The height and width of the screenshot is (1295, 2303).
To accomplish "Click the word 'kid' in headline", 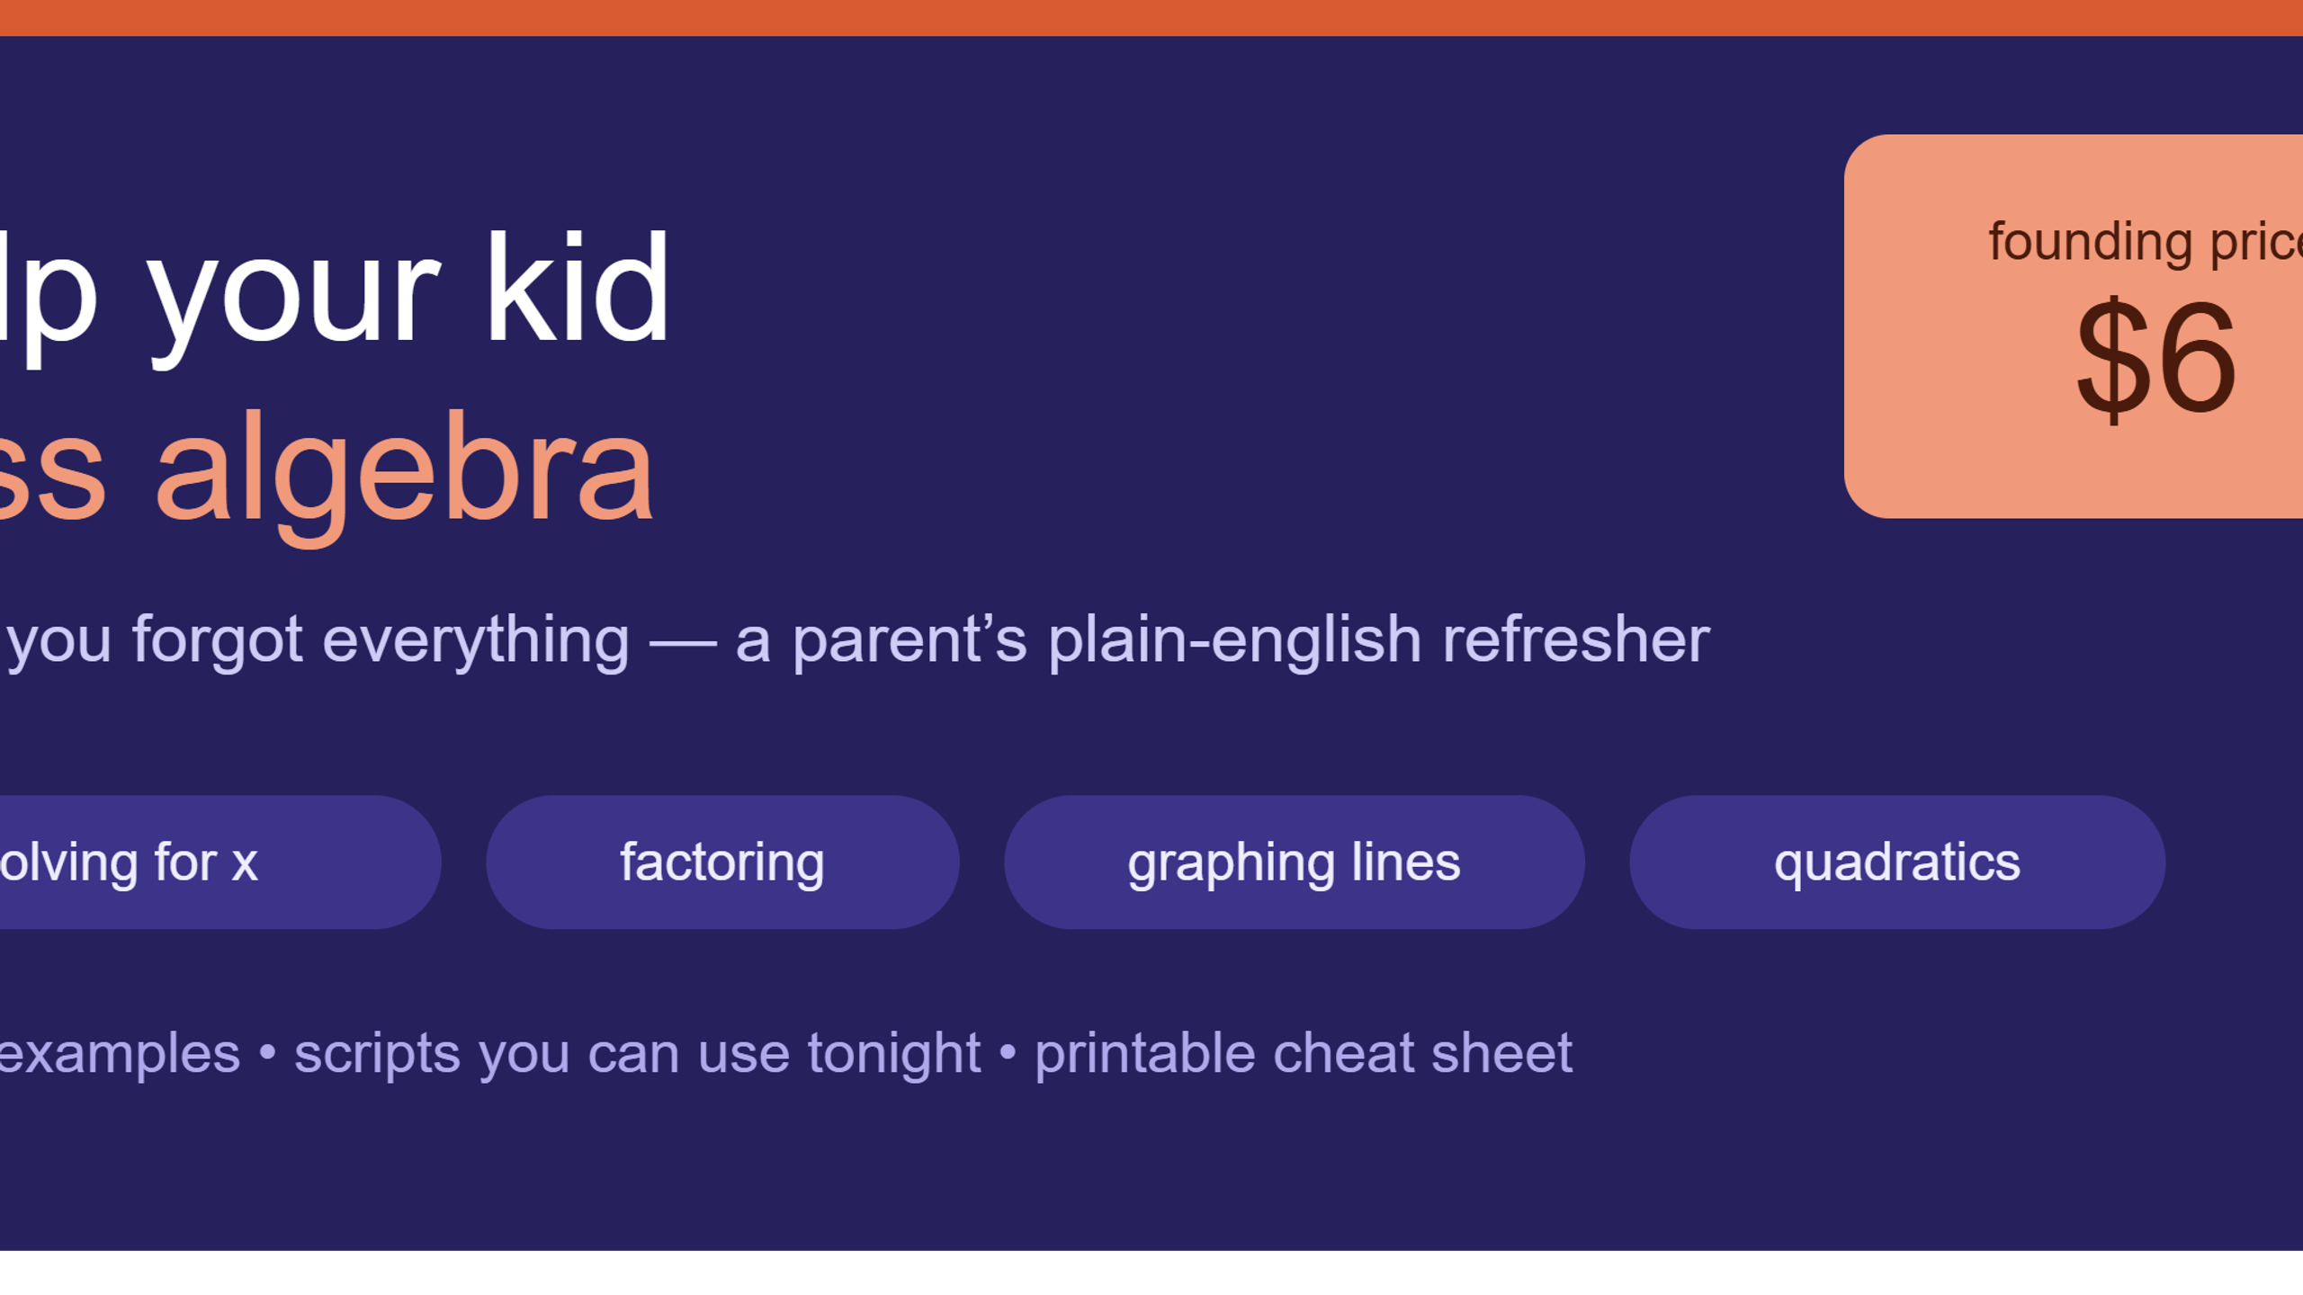I will 578,288.
